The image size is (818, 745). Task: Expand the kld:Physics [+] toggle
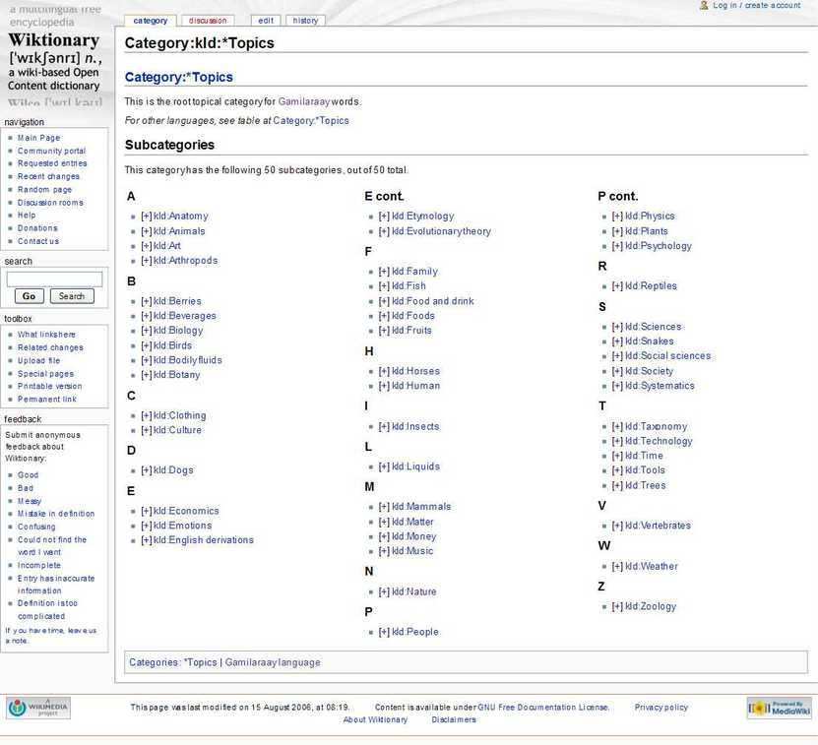617,216
